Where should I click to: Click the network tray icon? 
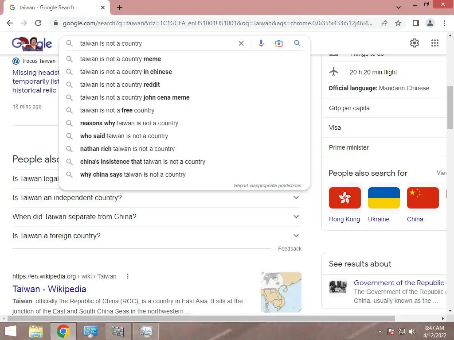pyautogui.click(x=402, y=332)
